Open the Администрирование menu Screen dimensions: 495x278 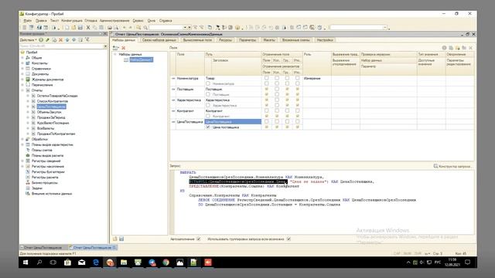114,21
